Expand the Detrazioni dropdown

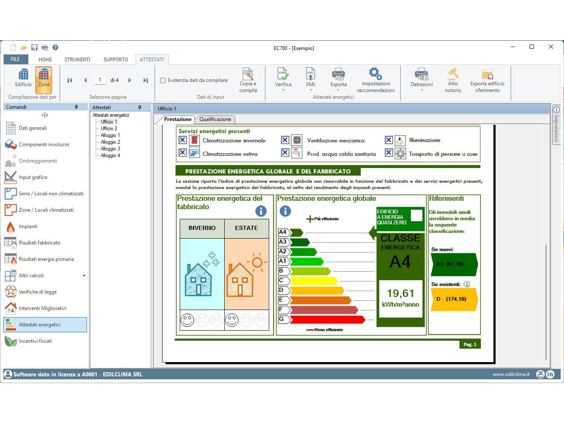point(422,90)
